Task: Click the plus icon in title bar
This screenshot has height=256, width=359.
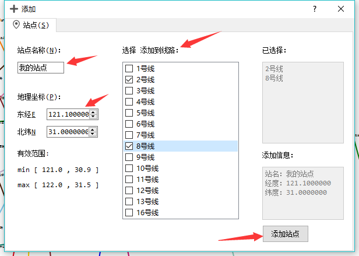Action: click(x=14, y=9)
